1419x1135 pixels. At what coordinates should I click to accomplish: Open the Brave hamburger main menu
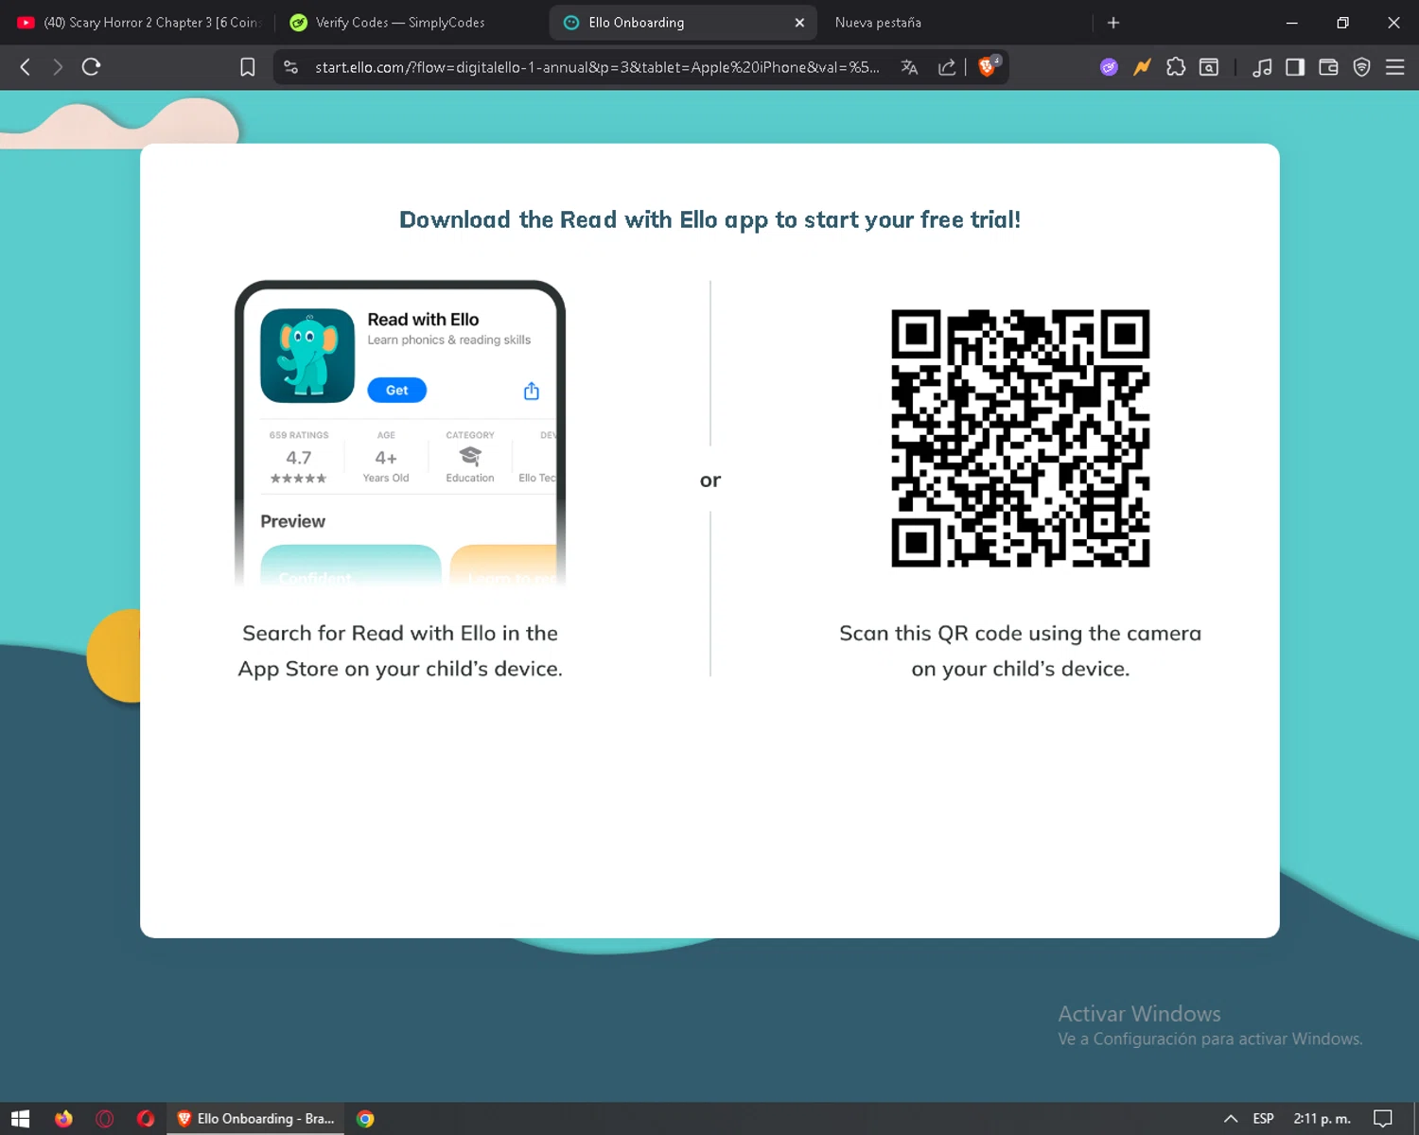(x=1394, y=67)
